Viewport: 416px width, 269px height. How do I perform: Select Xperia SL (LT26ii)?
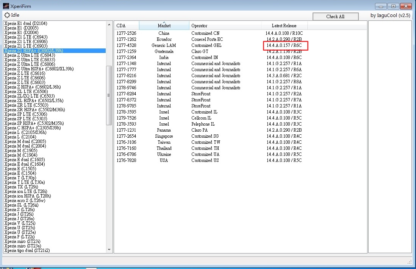tap(21, 205)
